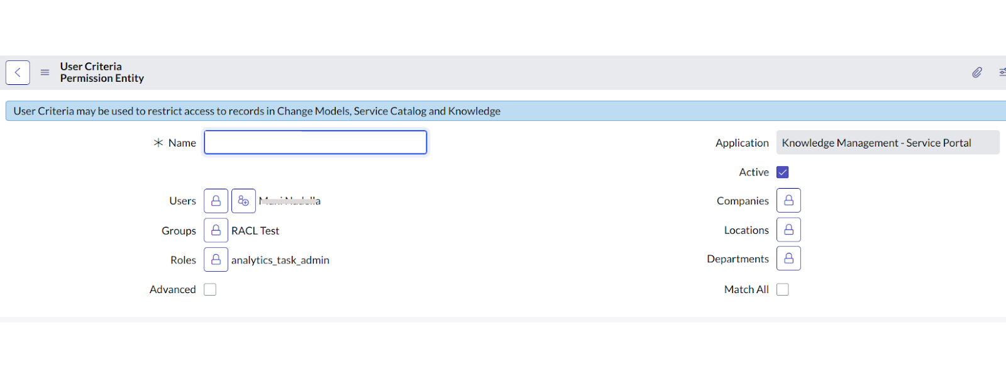Unlock the Users field lock icon
The width and height of the screenshot is (1006, 378).
tap(216, 201)
